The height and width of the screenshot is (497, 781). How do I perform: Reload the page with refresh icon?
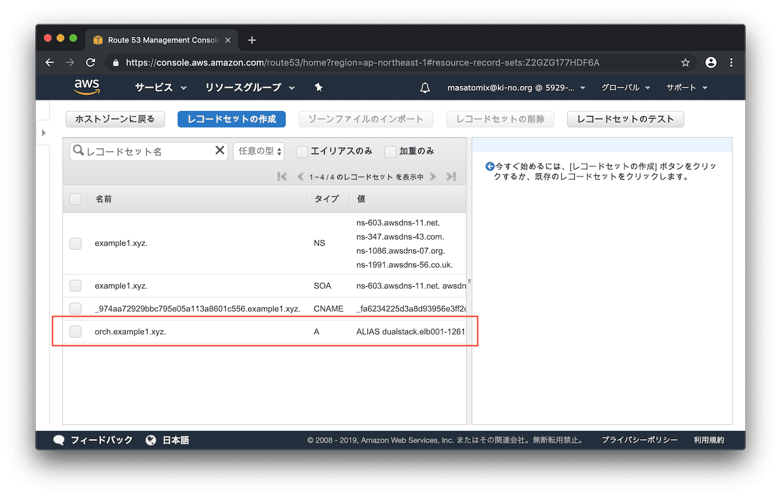(x=90, y=62)
